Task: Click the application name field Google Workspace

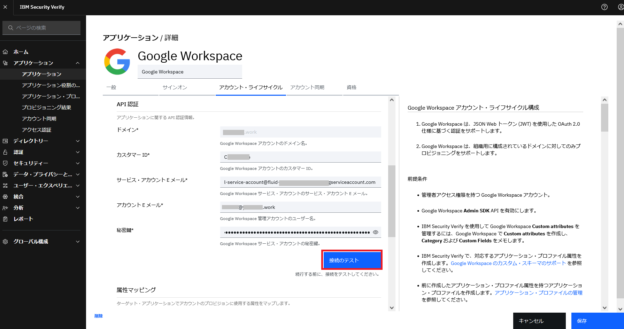Action: pyautogui.click(x=190, y=72)
